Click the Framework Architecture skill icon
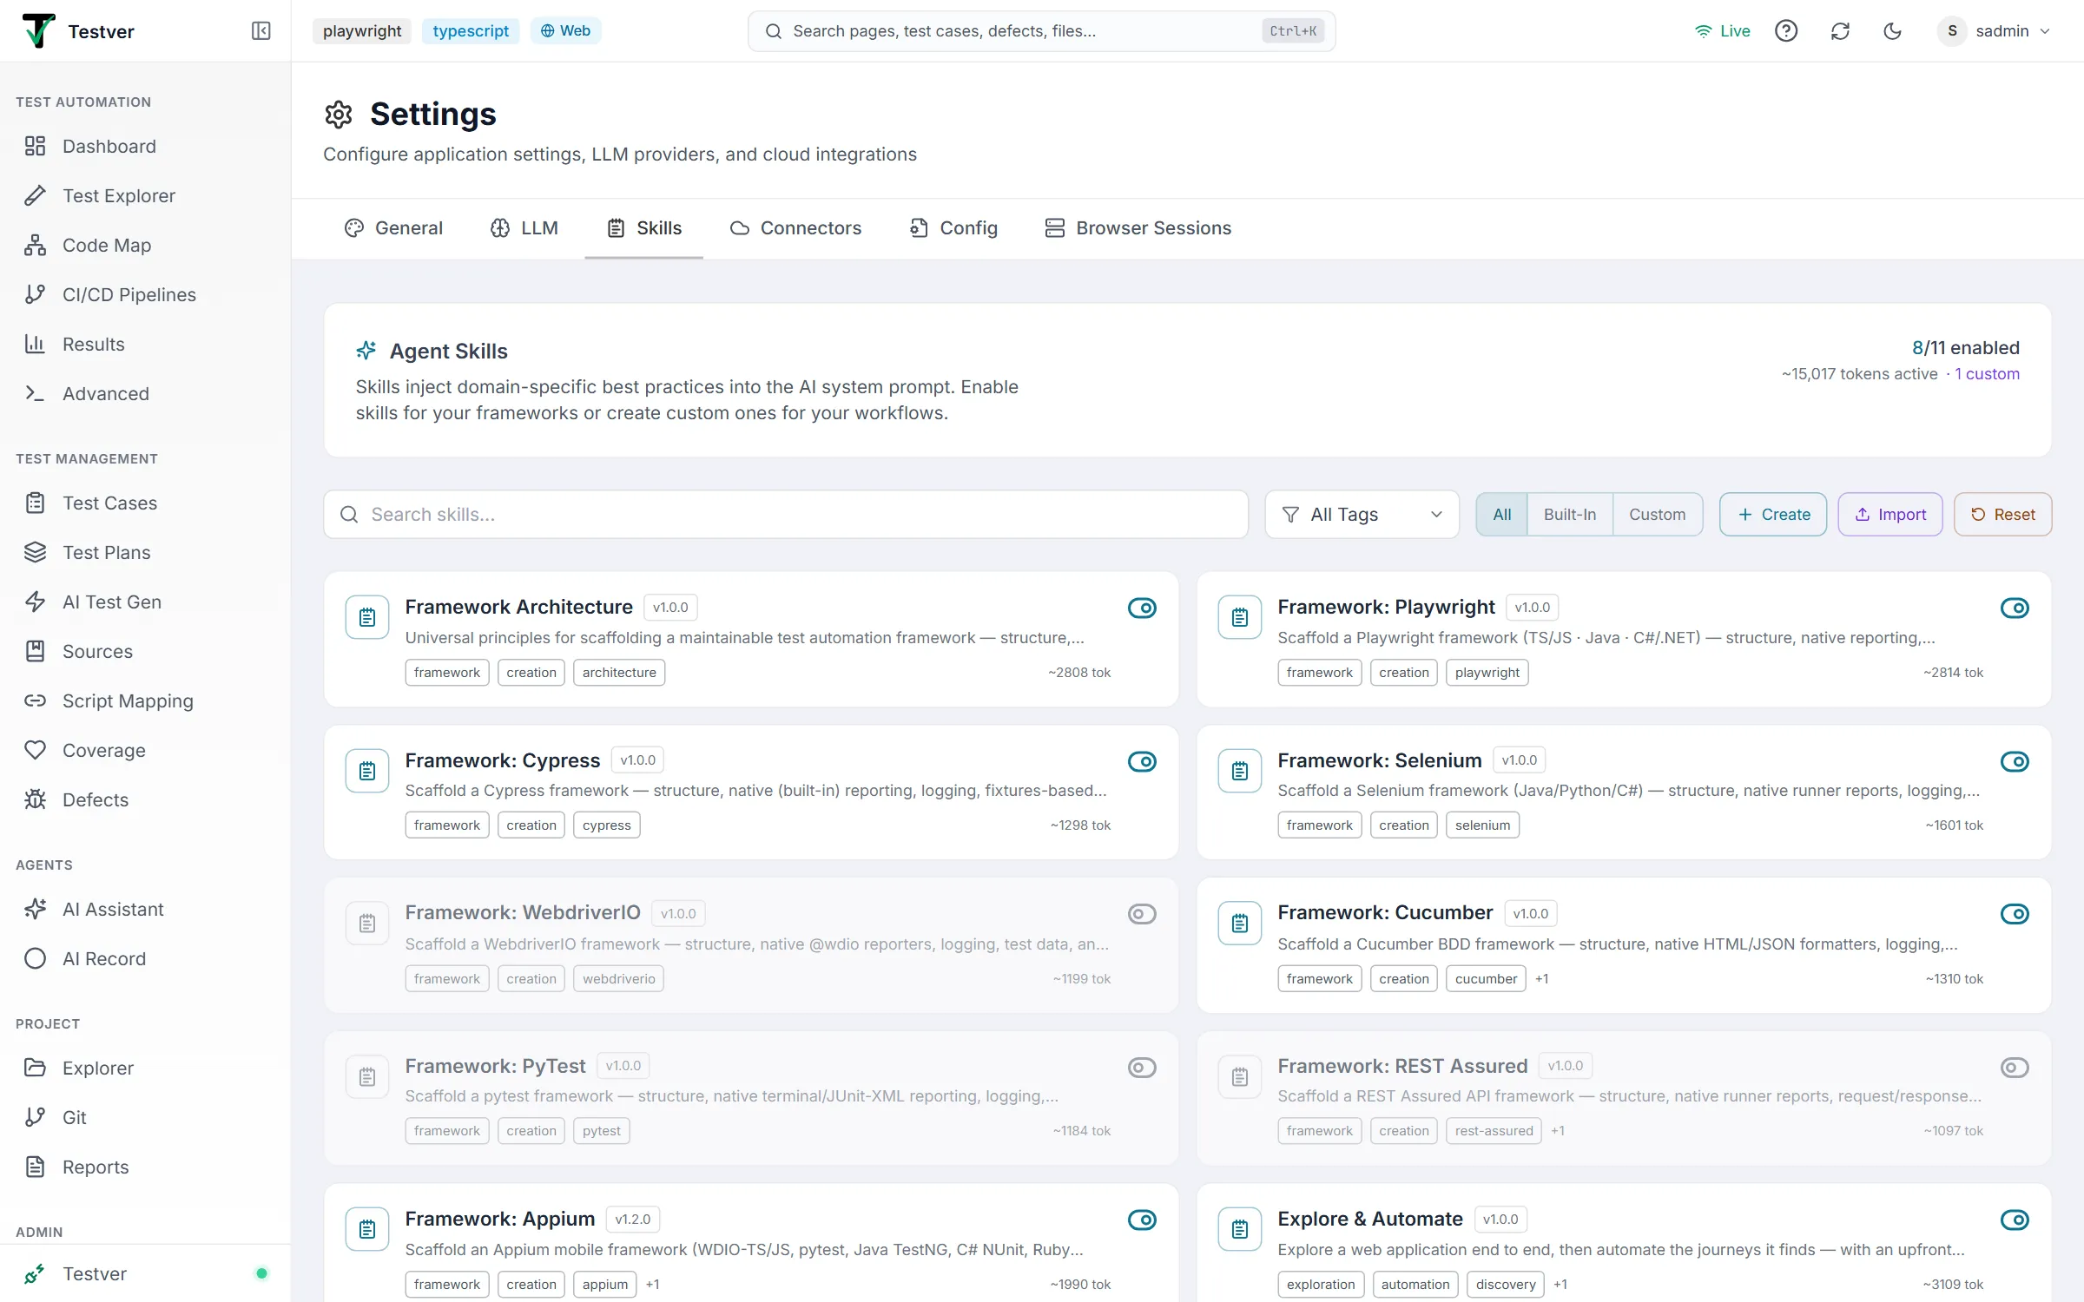Viewport: 2084px width, 1302px height. pos(367,617)
